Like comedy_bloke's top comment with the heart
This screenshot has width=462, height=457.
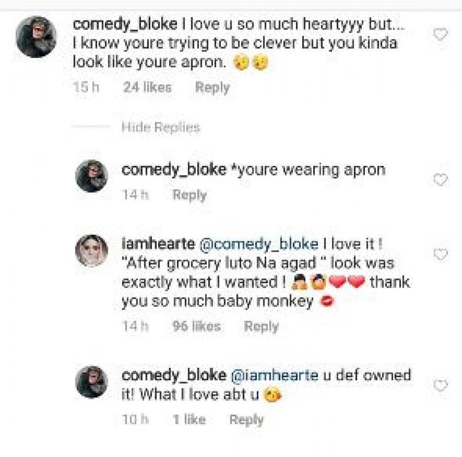[441, 35]
